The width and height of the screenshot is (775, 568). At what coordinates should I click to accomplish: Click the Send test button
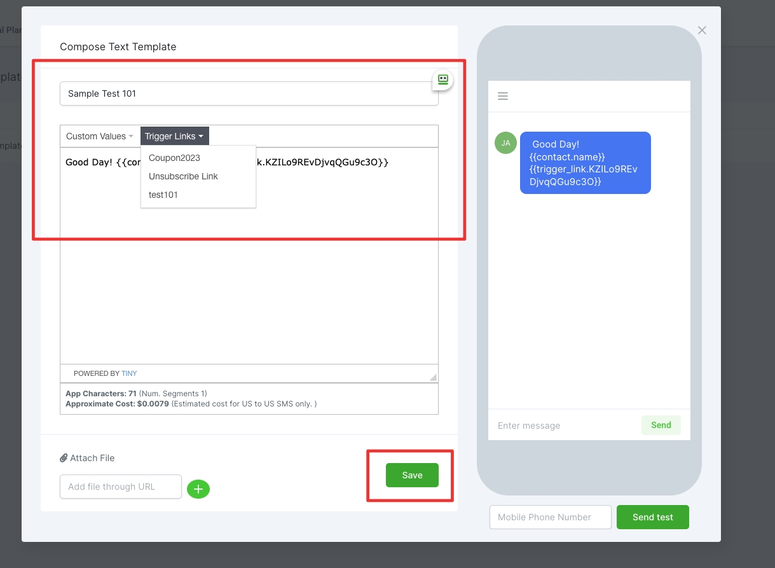click(653, 517)
